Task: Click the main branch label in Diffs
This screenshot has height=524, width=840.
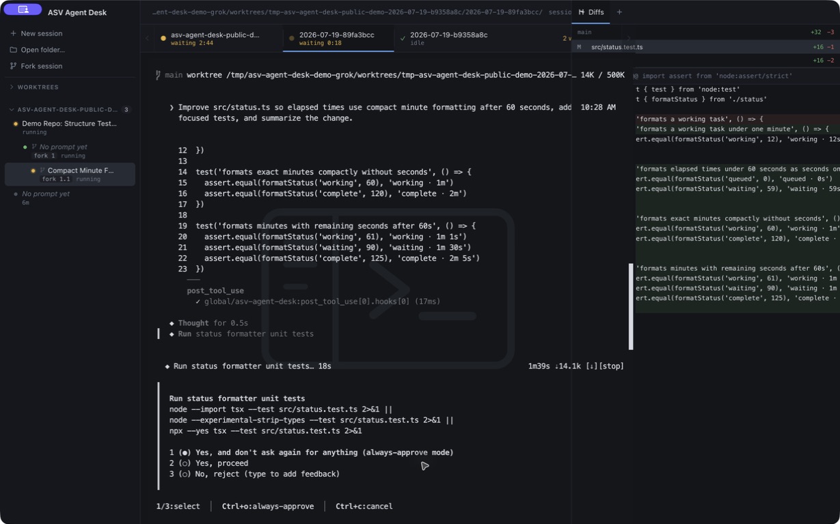Action: (x=584, y=32)
